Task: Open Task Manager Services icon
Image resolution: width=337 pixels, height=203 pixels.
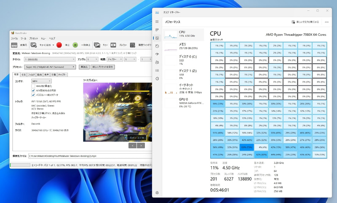Action: tap(157, 79)
